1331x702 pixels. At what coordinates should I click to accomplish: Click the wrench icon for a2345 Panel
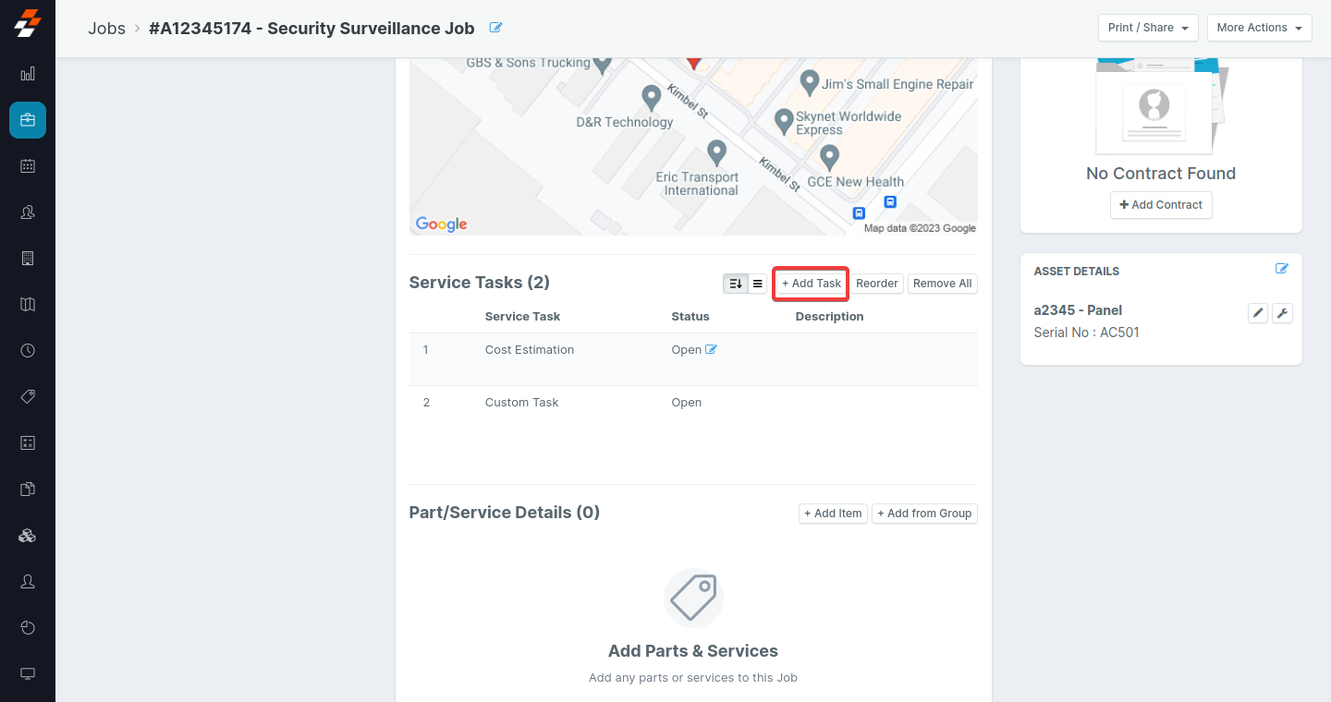click(1282, 314)
